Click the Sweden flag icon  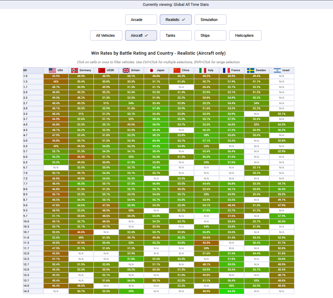251,70
